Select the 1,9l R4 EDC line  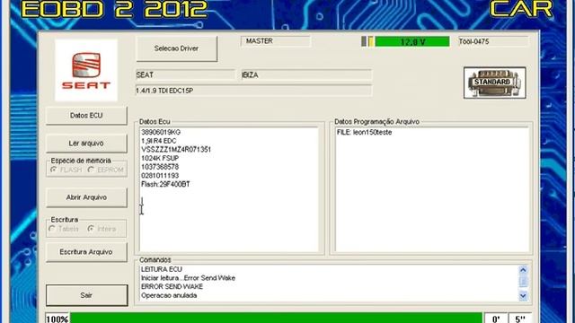[159, 141]
